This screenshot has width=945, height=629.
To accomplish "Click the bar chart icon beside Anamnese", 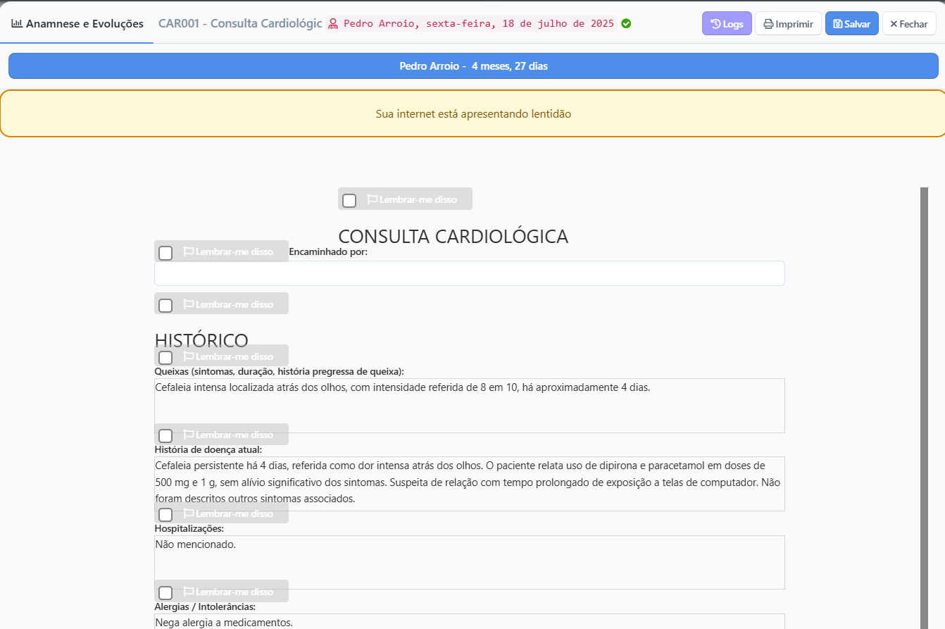I will coord(17,23).
